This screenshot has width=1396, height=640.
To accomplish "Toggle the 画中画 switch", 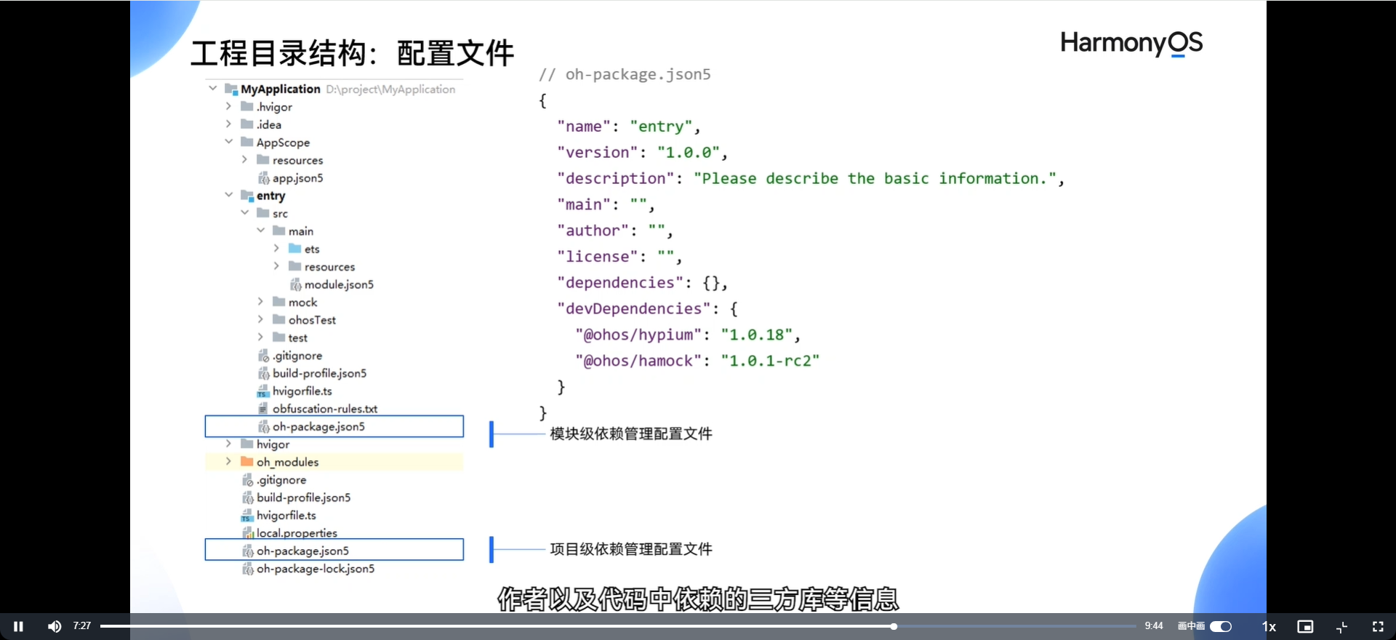I will (1221, 626).
